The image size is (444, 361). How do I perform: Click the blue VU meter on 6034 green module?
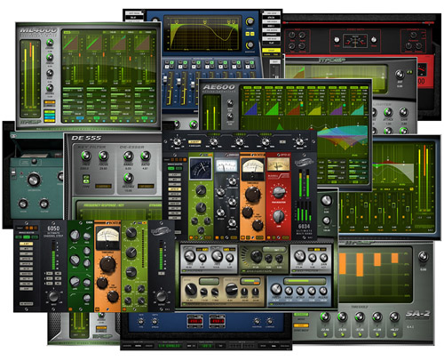[201, 168]
